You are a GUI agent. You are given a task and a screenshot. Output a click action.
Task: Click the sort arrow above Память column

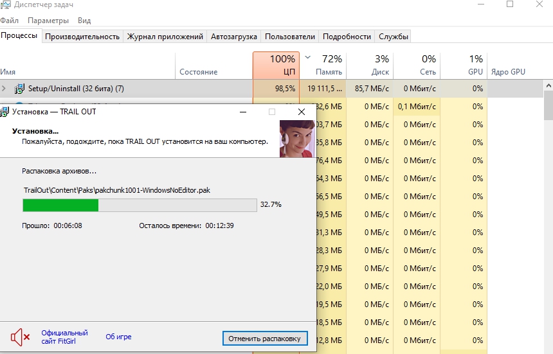[307, 57]
